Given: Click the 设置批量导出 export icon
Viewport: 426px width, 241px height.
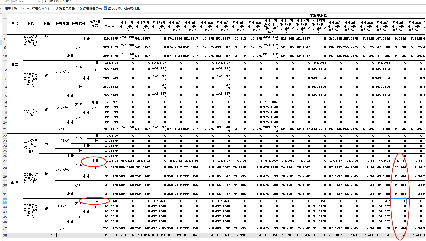Looking at the screenshot, I should 80,9.
